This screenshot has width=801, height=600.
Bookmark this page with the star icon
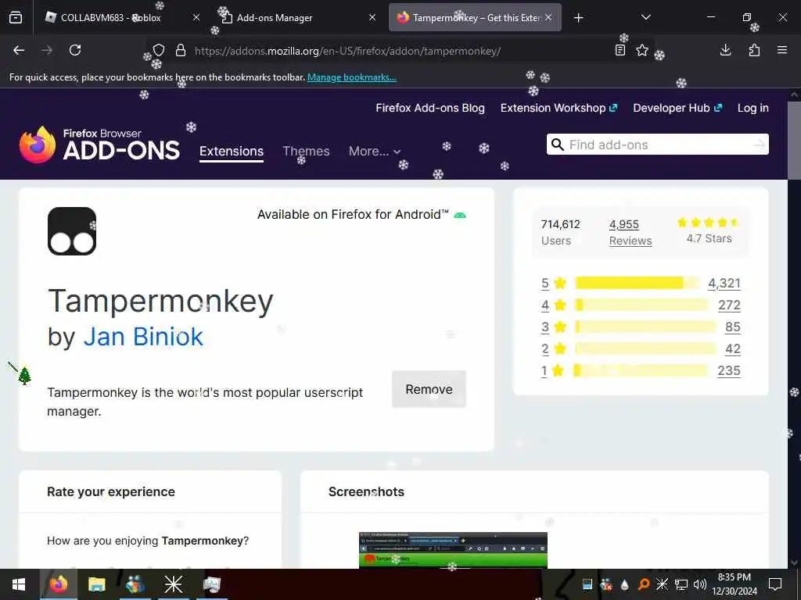point(642,50)
